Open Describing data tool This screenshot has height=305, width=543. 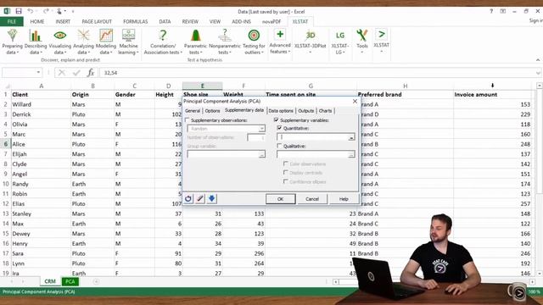tap(36, 42)
